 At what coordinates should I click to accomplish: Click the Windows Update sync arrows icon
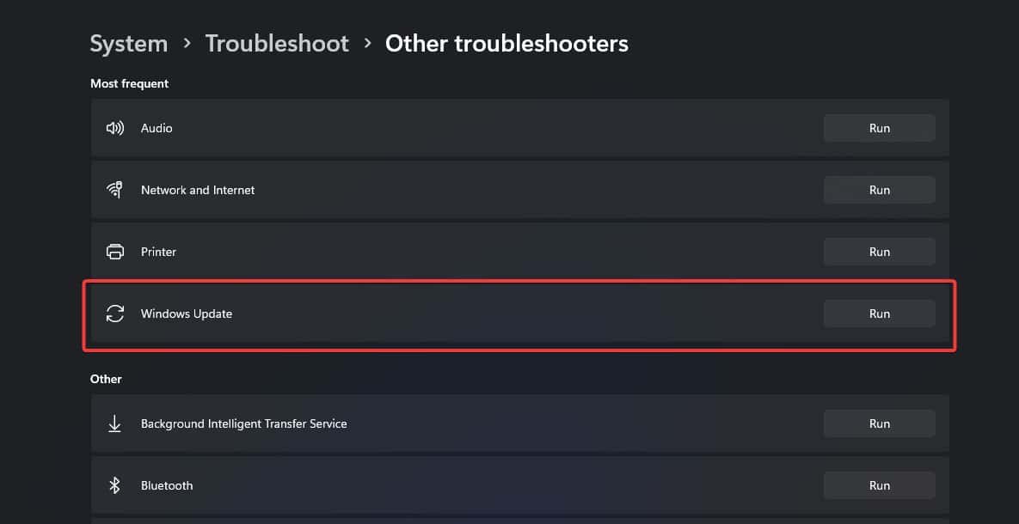click(114, 314)
